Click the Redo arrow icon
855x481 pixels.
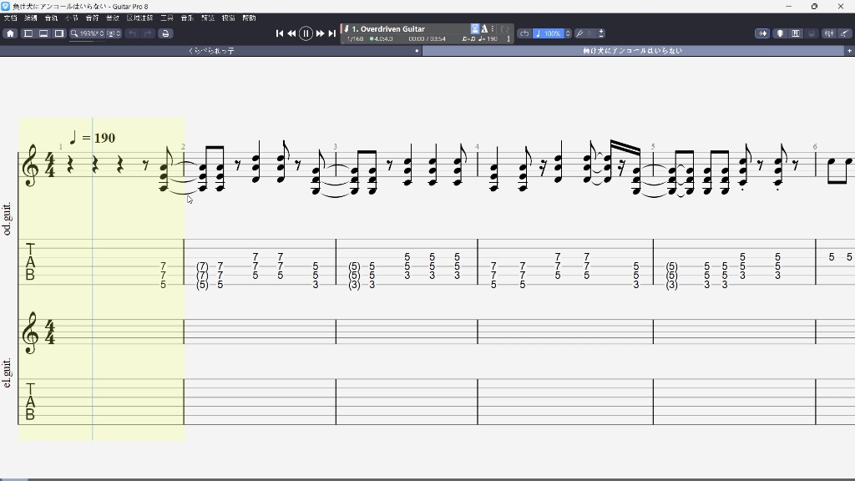[147, 33]
